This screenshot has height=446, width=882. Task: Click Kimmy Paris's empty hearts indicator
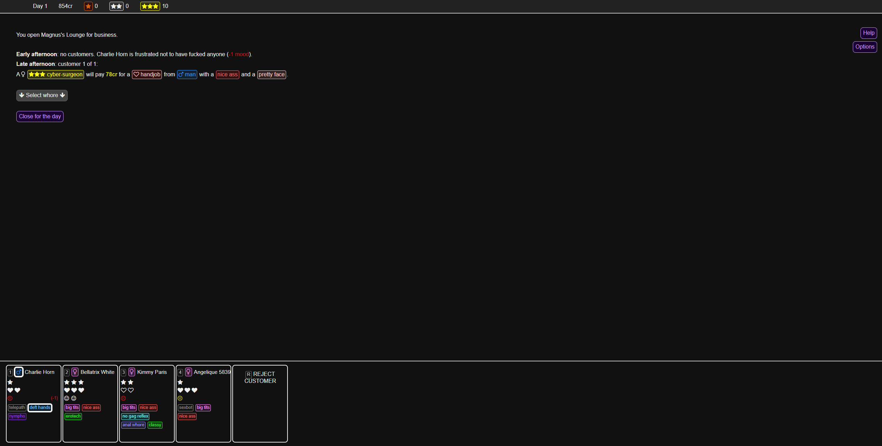tap(127, 390)
